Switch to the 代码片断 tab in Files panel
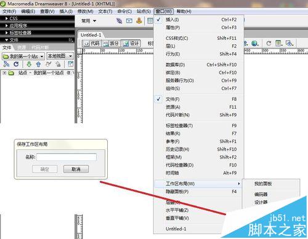Viewport: 308px width, 239px height. pyautogui.click(x=40, y=48)
